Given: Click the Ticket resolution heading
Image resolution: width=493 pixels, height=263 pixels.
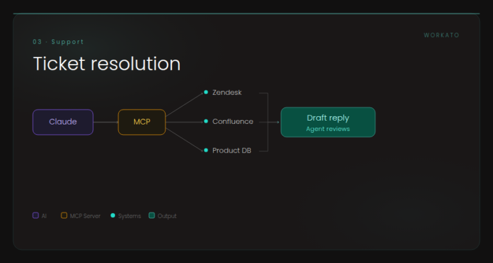Looking at the screenshot, I should [x=107, y=64].
